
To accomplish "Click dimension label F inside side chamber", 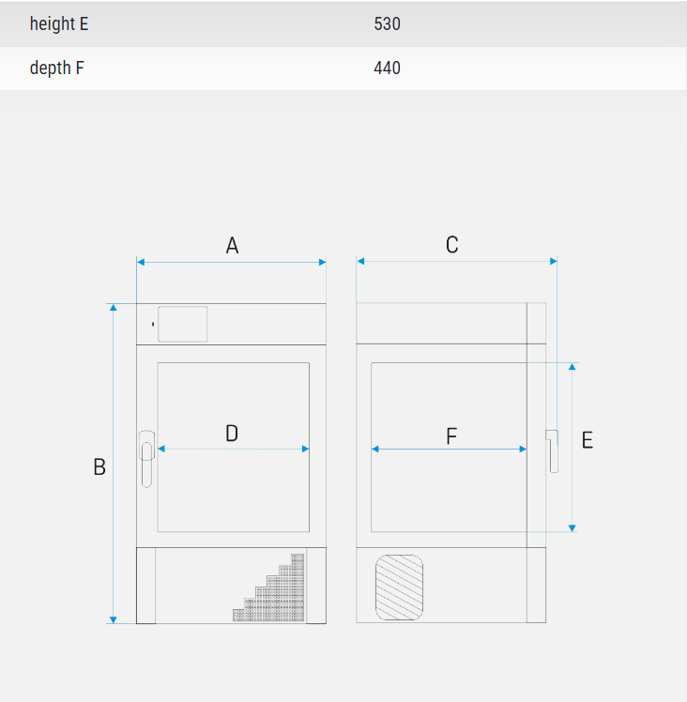I will pyautogui.click(x=451, y=436).
